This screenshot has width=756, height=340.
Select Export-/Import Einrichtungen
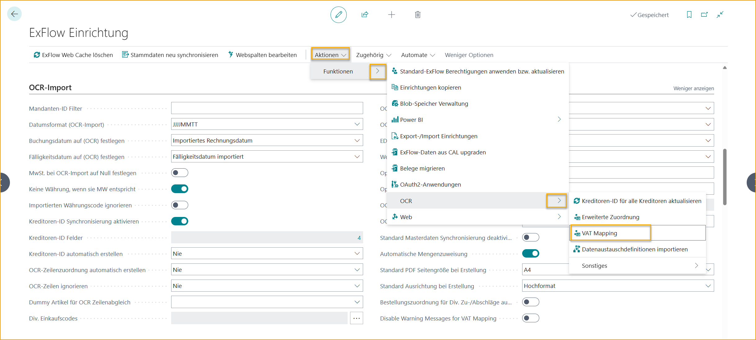point(478,136)
